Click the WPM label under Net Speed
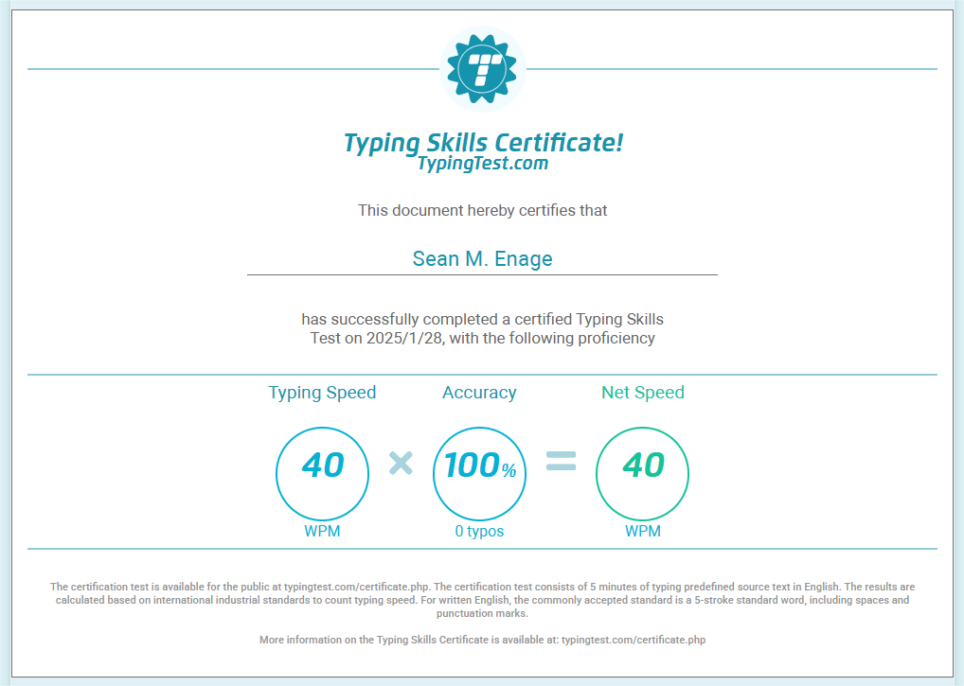The height and width of the screenshot is (686, 964). [642, 531]
